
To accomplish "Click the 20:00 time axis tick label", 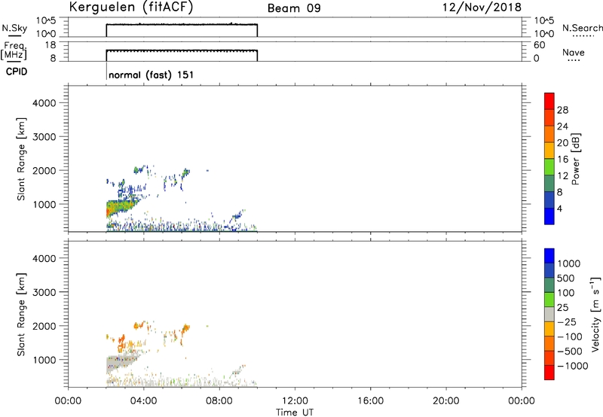I will click(446, 401).
